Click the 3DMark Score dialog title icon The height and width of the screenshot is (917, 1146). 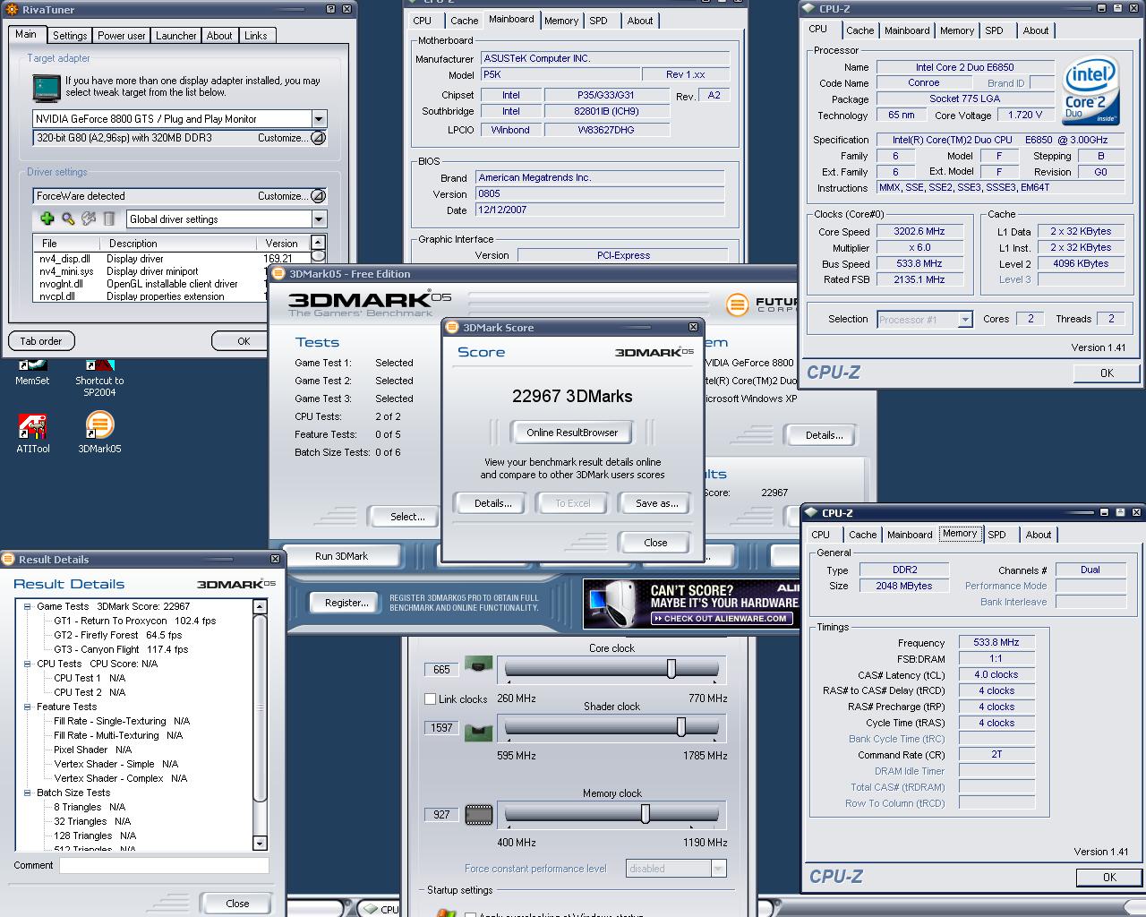point(452,327)
